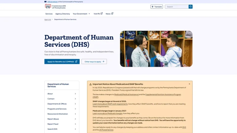Dismiss the Medicaid and SNAP notice
Image resolution: width=237 pixels, height=133 pixels.
(189, 84)
